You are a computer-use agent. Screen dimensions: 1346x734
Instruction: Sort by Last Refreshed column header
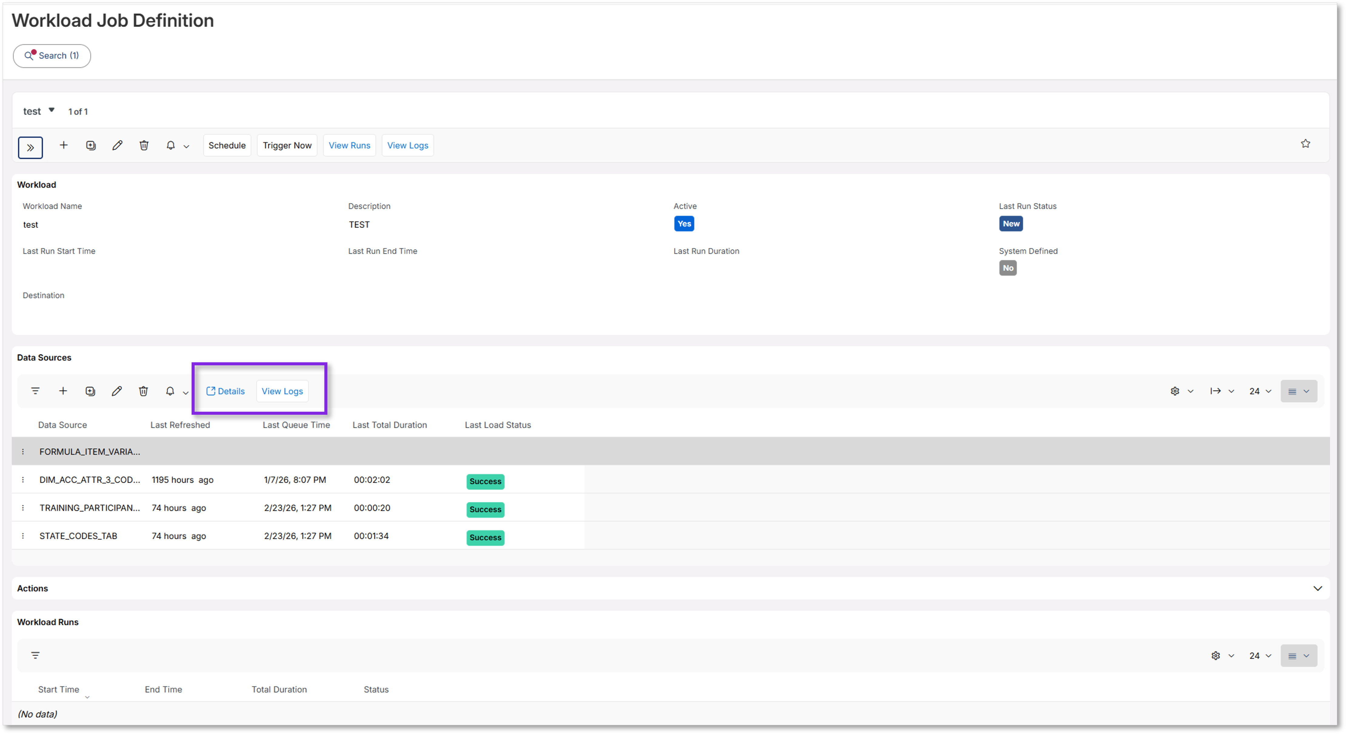180,425
